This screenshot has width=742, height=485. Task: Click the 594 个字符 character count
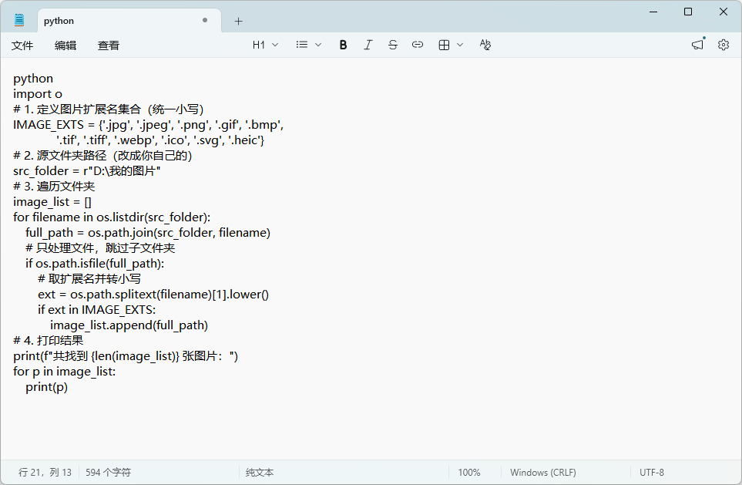(x=108, y=472)
